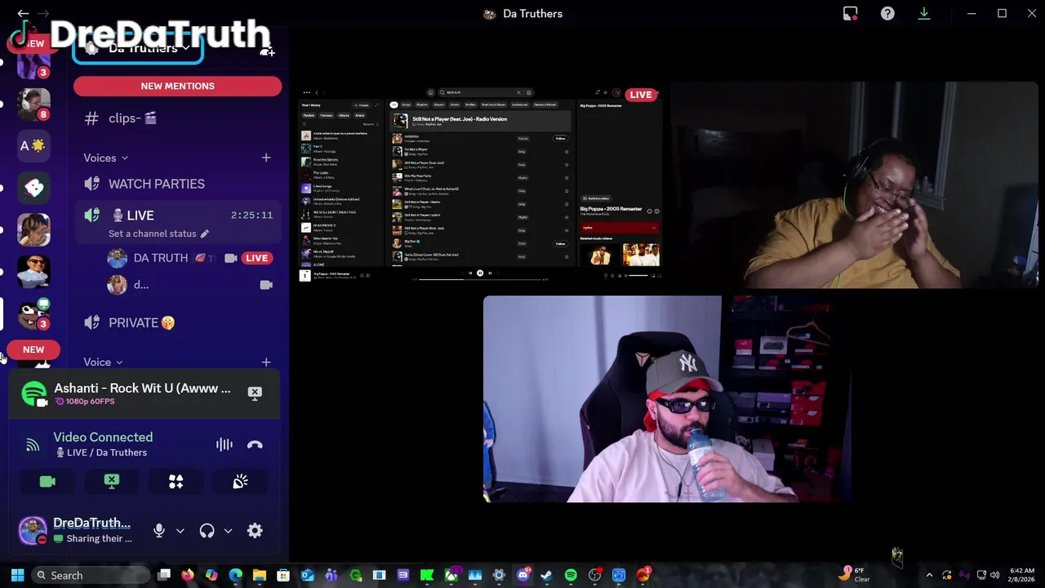Open the weather widget showing Clear
The image size is (1045, 588).
(855, 575)
